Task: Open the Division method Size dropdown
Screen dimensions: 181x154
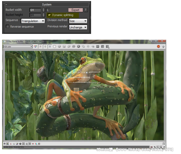Action: click(78, 21)
